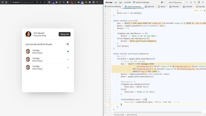Click the chat_app breadcrumb

(109, 2)
